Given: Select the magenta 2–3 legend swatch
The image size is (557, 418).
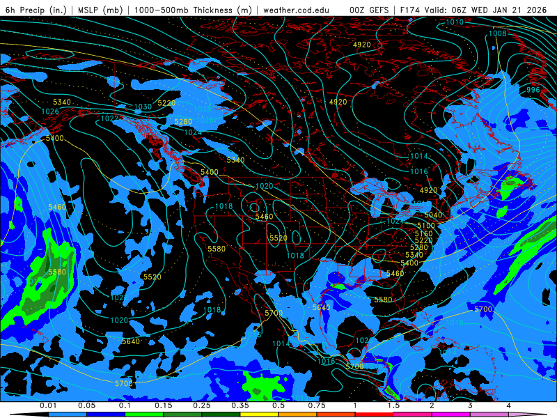Looking at the screenshot, I should point(451,415).
